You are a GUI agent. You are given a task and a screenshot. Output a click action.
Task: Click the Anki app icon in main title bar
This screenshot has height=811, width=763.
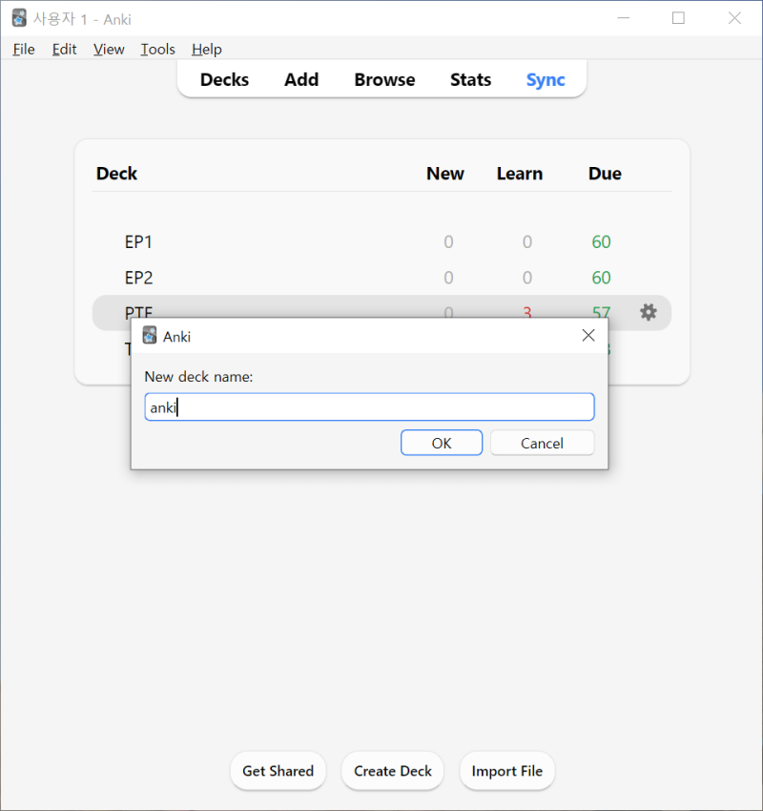(x=19, y=18)
